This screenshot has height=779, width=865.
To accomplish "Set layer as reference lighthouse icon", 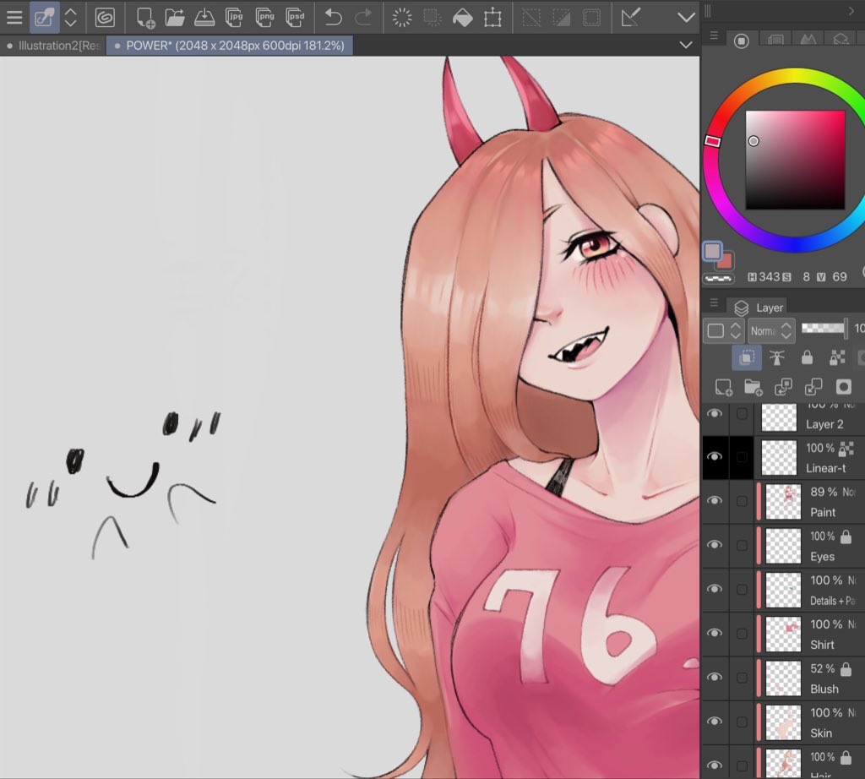I will point(777,357).
